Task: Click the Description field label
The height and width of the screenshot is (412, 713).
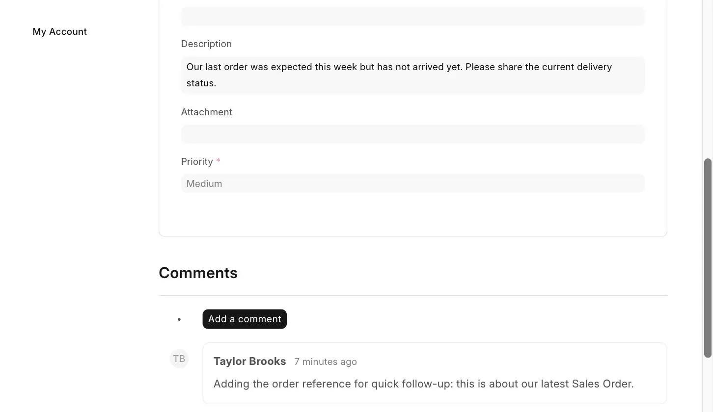Action: 206,44
